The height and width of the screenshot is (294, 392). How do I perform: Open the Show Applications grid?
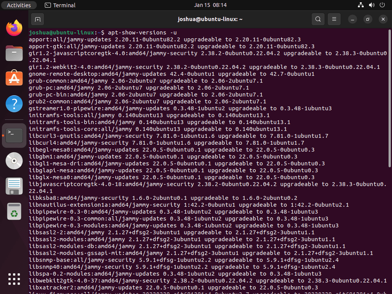click(x=14, y=279)
